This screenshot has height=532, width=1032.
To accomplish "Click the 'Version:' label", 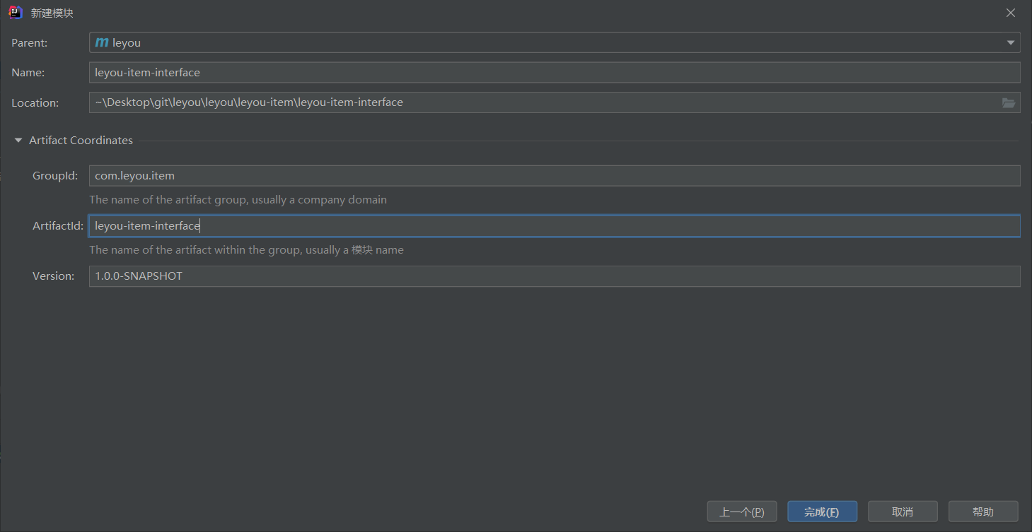I will tap(54, 276).
